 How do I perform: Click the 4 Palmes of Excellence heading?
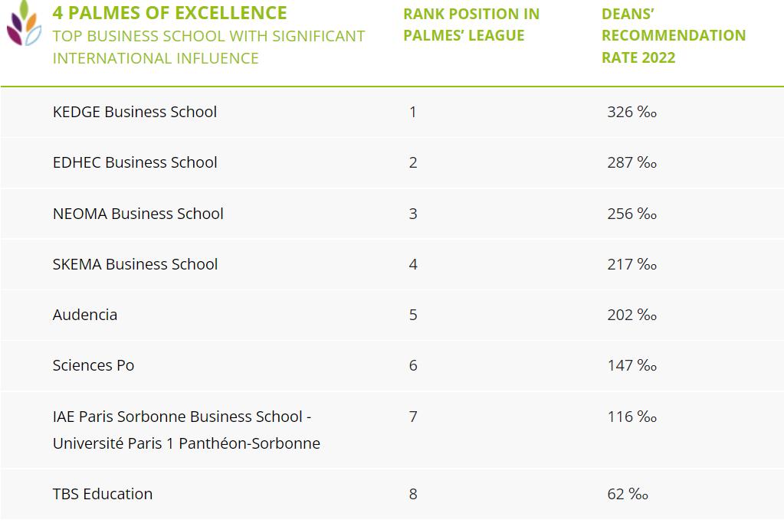tap(170, 13)
